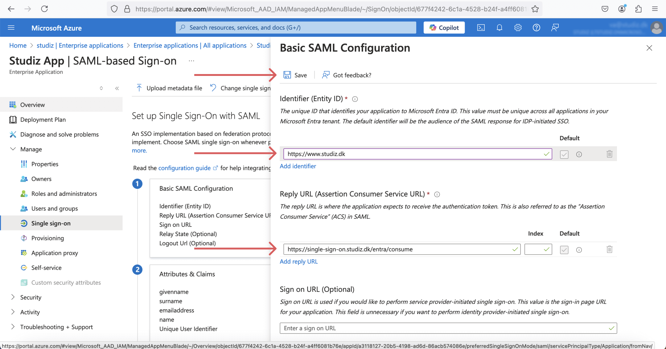This screenshot has width=666, height=349.
Task: Click Add identifier link
Action: 298,166
